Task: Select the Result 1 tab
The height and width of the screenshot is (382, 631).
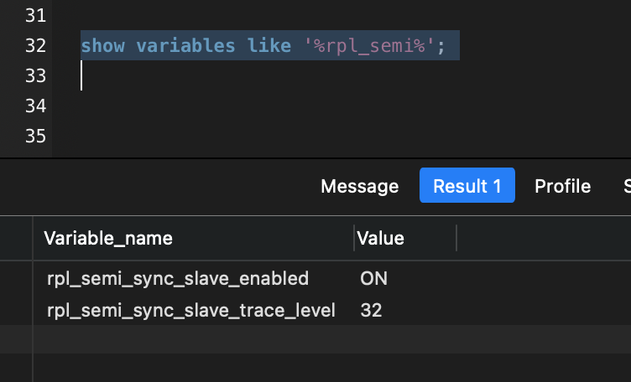Action: pyautogui.click(x=467, y=187)
